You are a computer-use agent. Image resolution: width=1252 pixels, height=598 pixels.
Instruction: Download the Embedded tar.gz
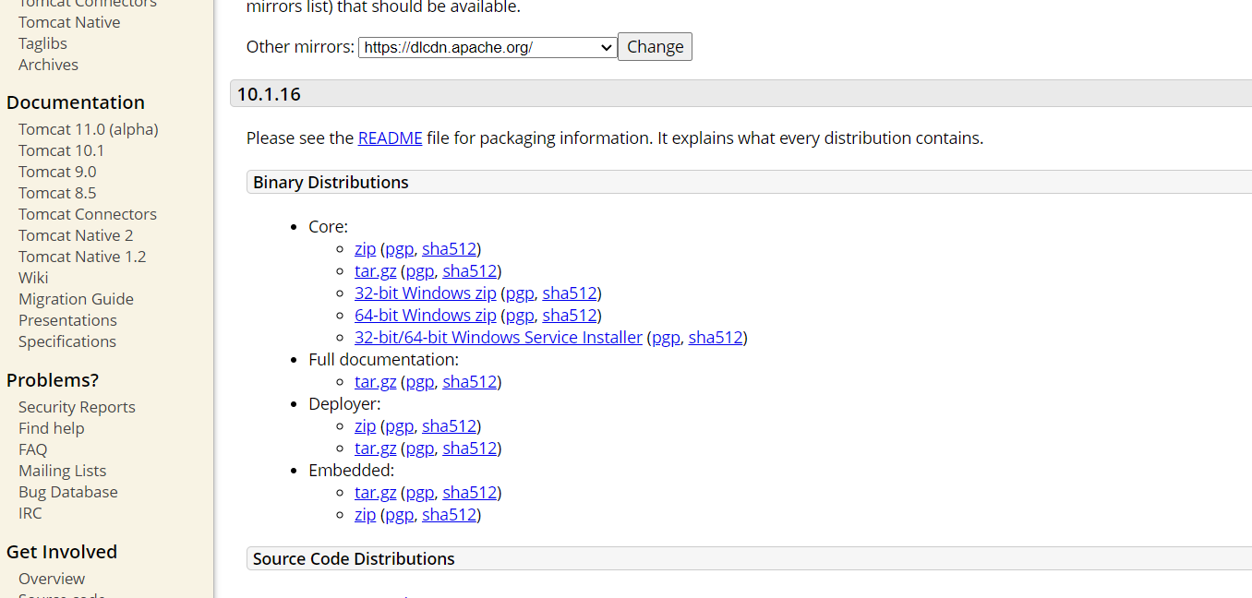(x=375, y=493)
